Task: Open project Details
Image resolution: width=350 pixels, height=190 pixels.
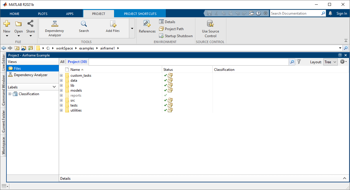Action: pyautogui.click(x=167, y=22)
